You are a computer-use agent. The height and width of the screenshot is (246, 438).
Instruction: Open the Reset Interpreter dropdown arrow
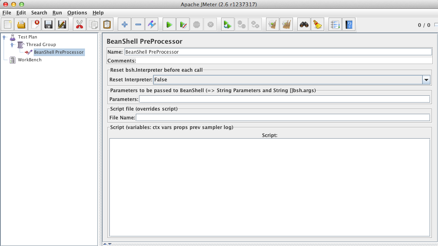(x=426, y=80)
